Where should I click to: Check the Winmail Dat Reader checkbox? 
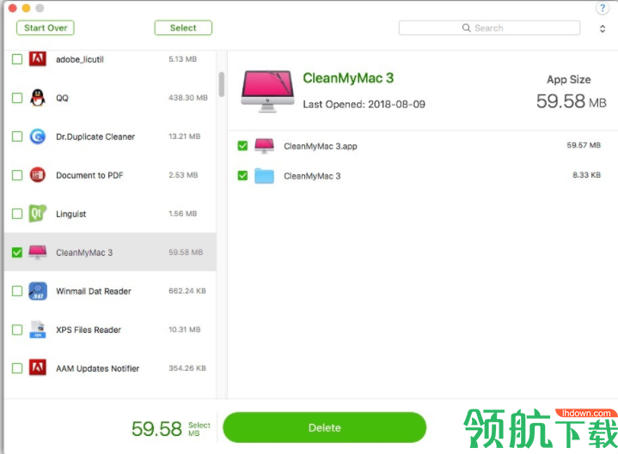17,291
